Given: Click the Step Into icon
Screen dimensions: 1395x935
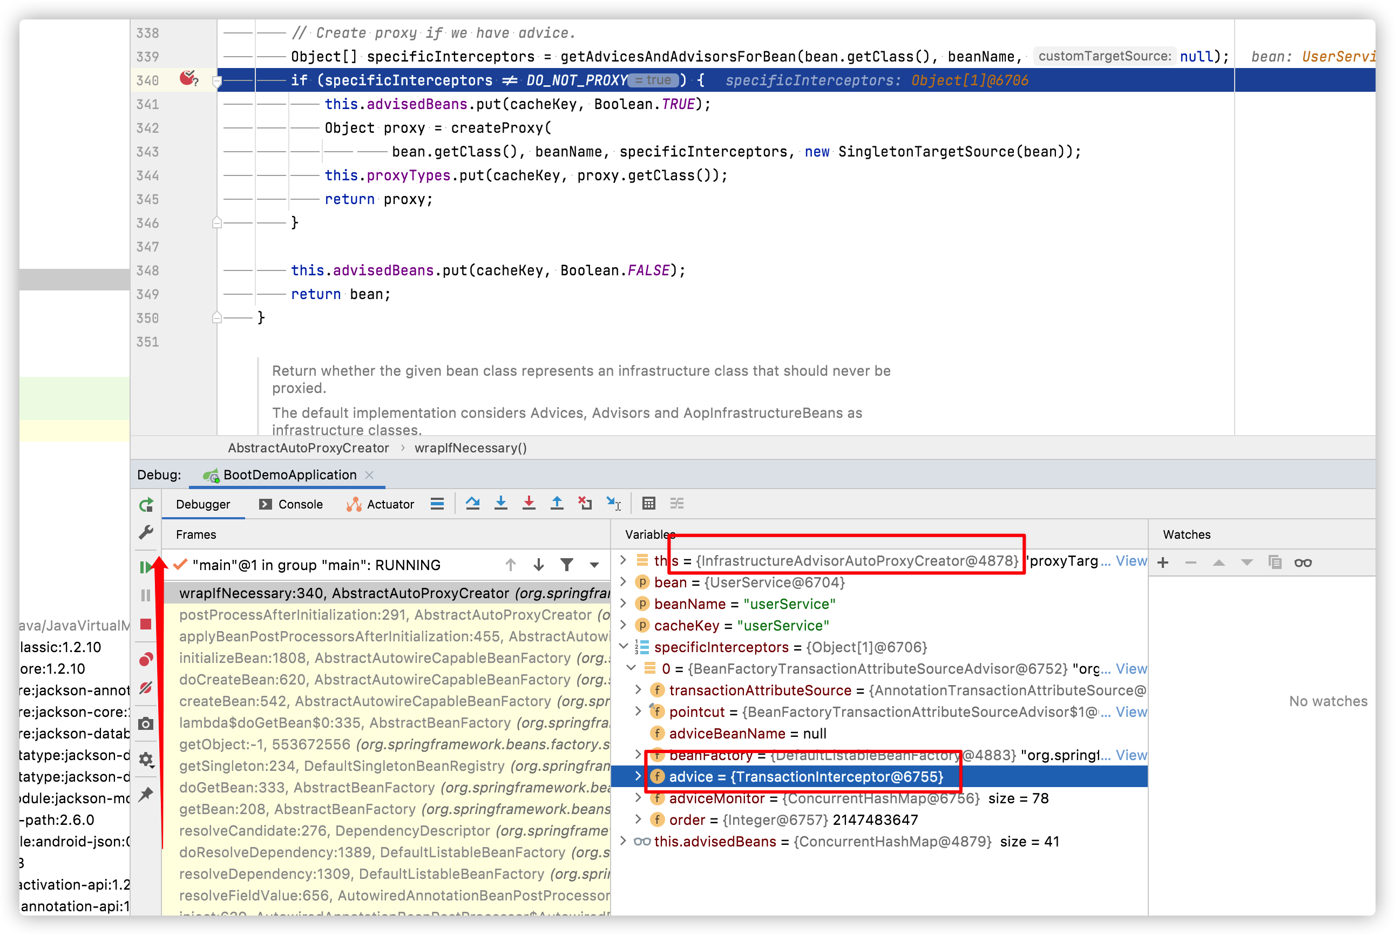Looking at the screenshot, I should click(x=501, y=503).
